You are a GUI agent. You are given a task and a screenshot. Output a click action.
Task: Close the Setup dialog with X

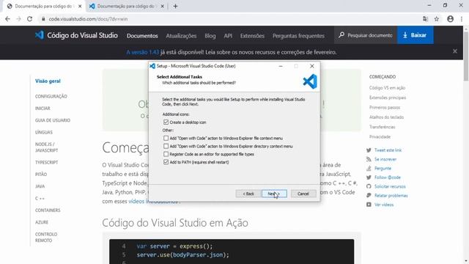312,66
